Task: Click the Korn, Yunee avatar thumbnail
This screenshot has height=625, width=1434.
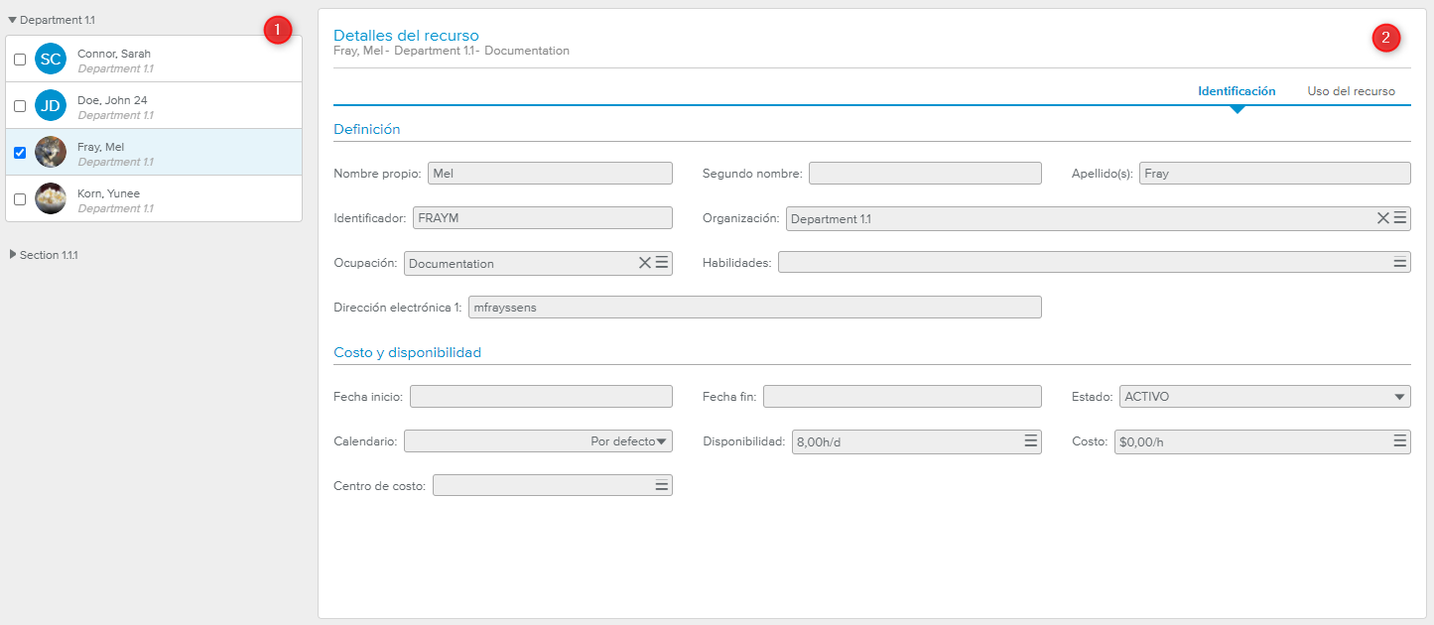Action: (51, 198)
